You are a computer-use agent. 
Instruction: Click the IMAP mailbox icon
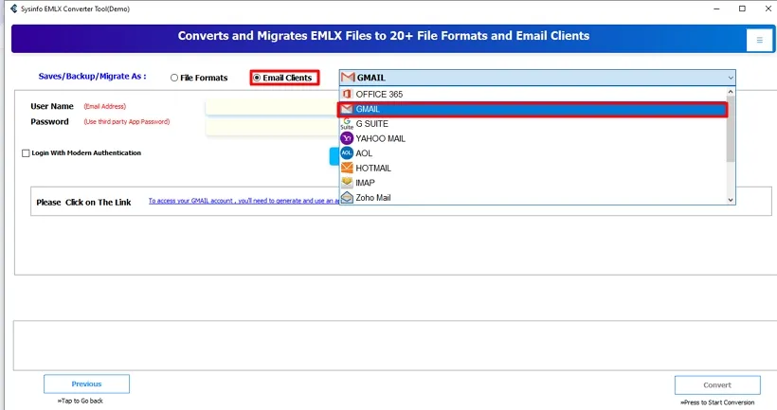(347, 183)
